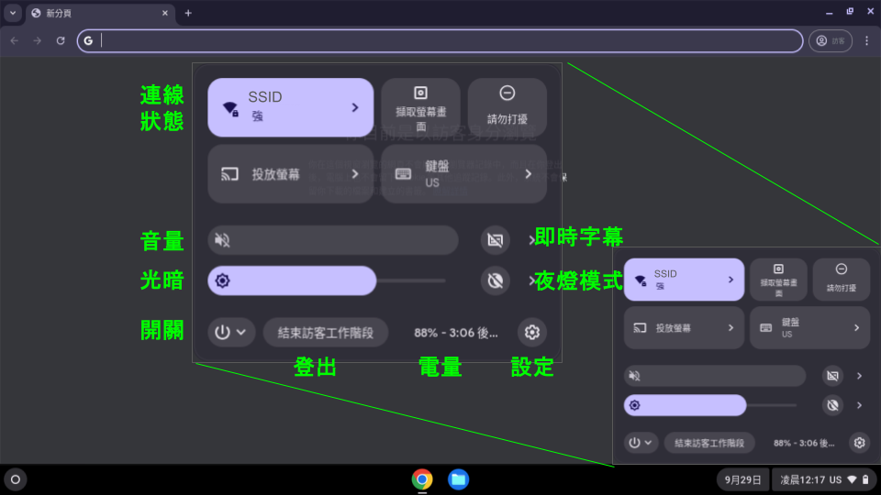
Task: Unmute volume icon in enlarged panel
Action: pyautogui.click(x=222, y=240)
